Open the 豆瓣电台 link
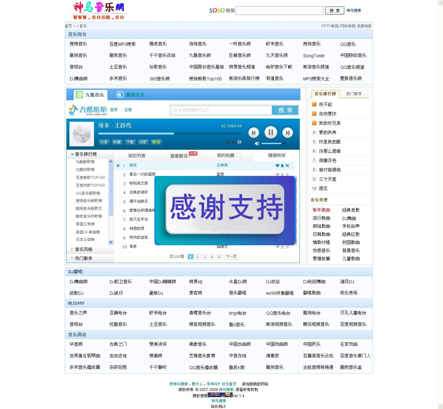The width and height of the screenshot is (443, 409). tap(118, 313)
